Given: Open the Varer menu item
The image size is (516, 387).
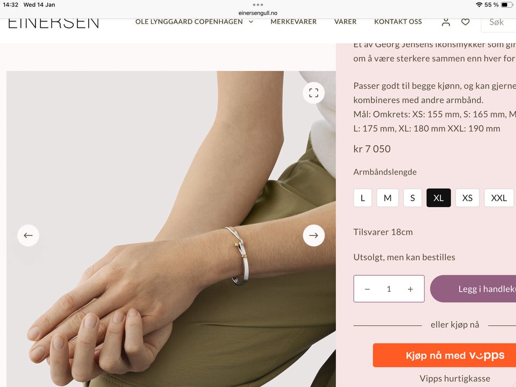Looking at the screenshot, I should point(345,21).
